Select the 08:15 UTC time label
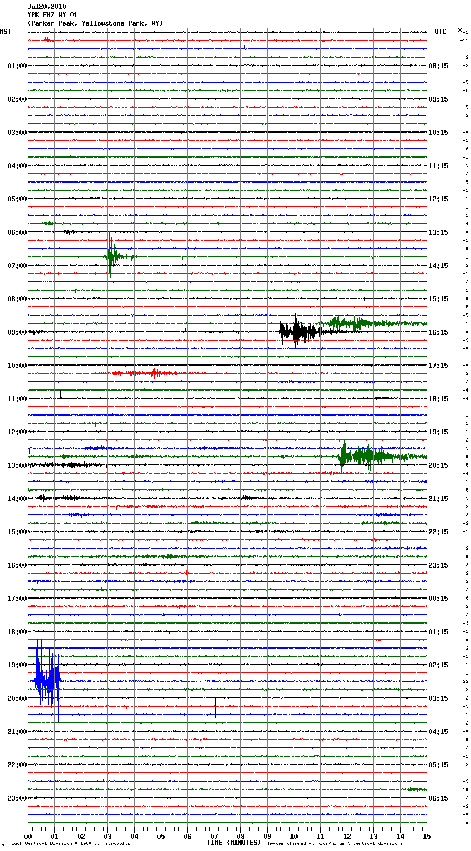Screen dimensions: 471x851 438,66
